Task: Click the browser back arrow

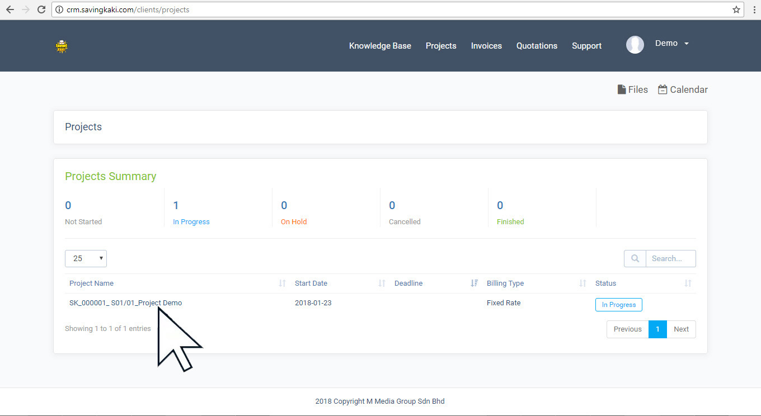Action: (x=10, y=10)
